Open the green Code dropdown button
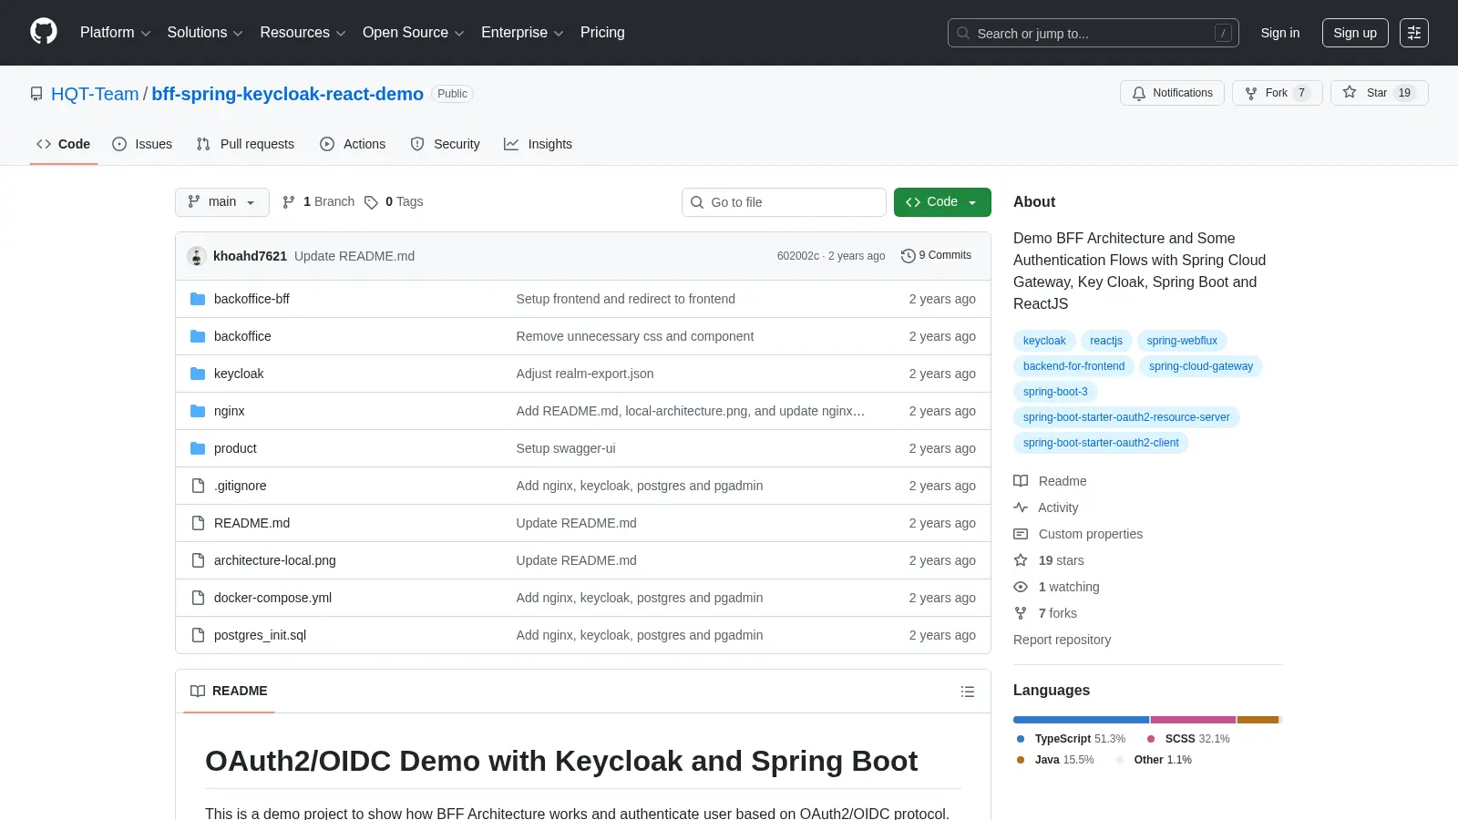The height and width of the screenshot is (820, 1458). 942,202
